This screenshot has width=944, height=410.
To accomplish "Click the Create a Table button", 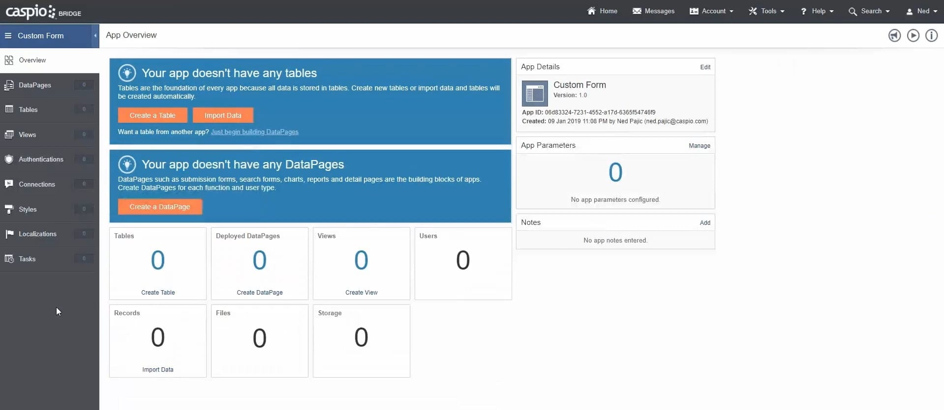I will tap(152, 115).
